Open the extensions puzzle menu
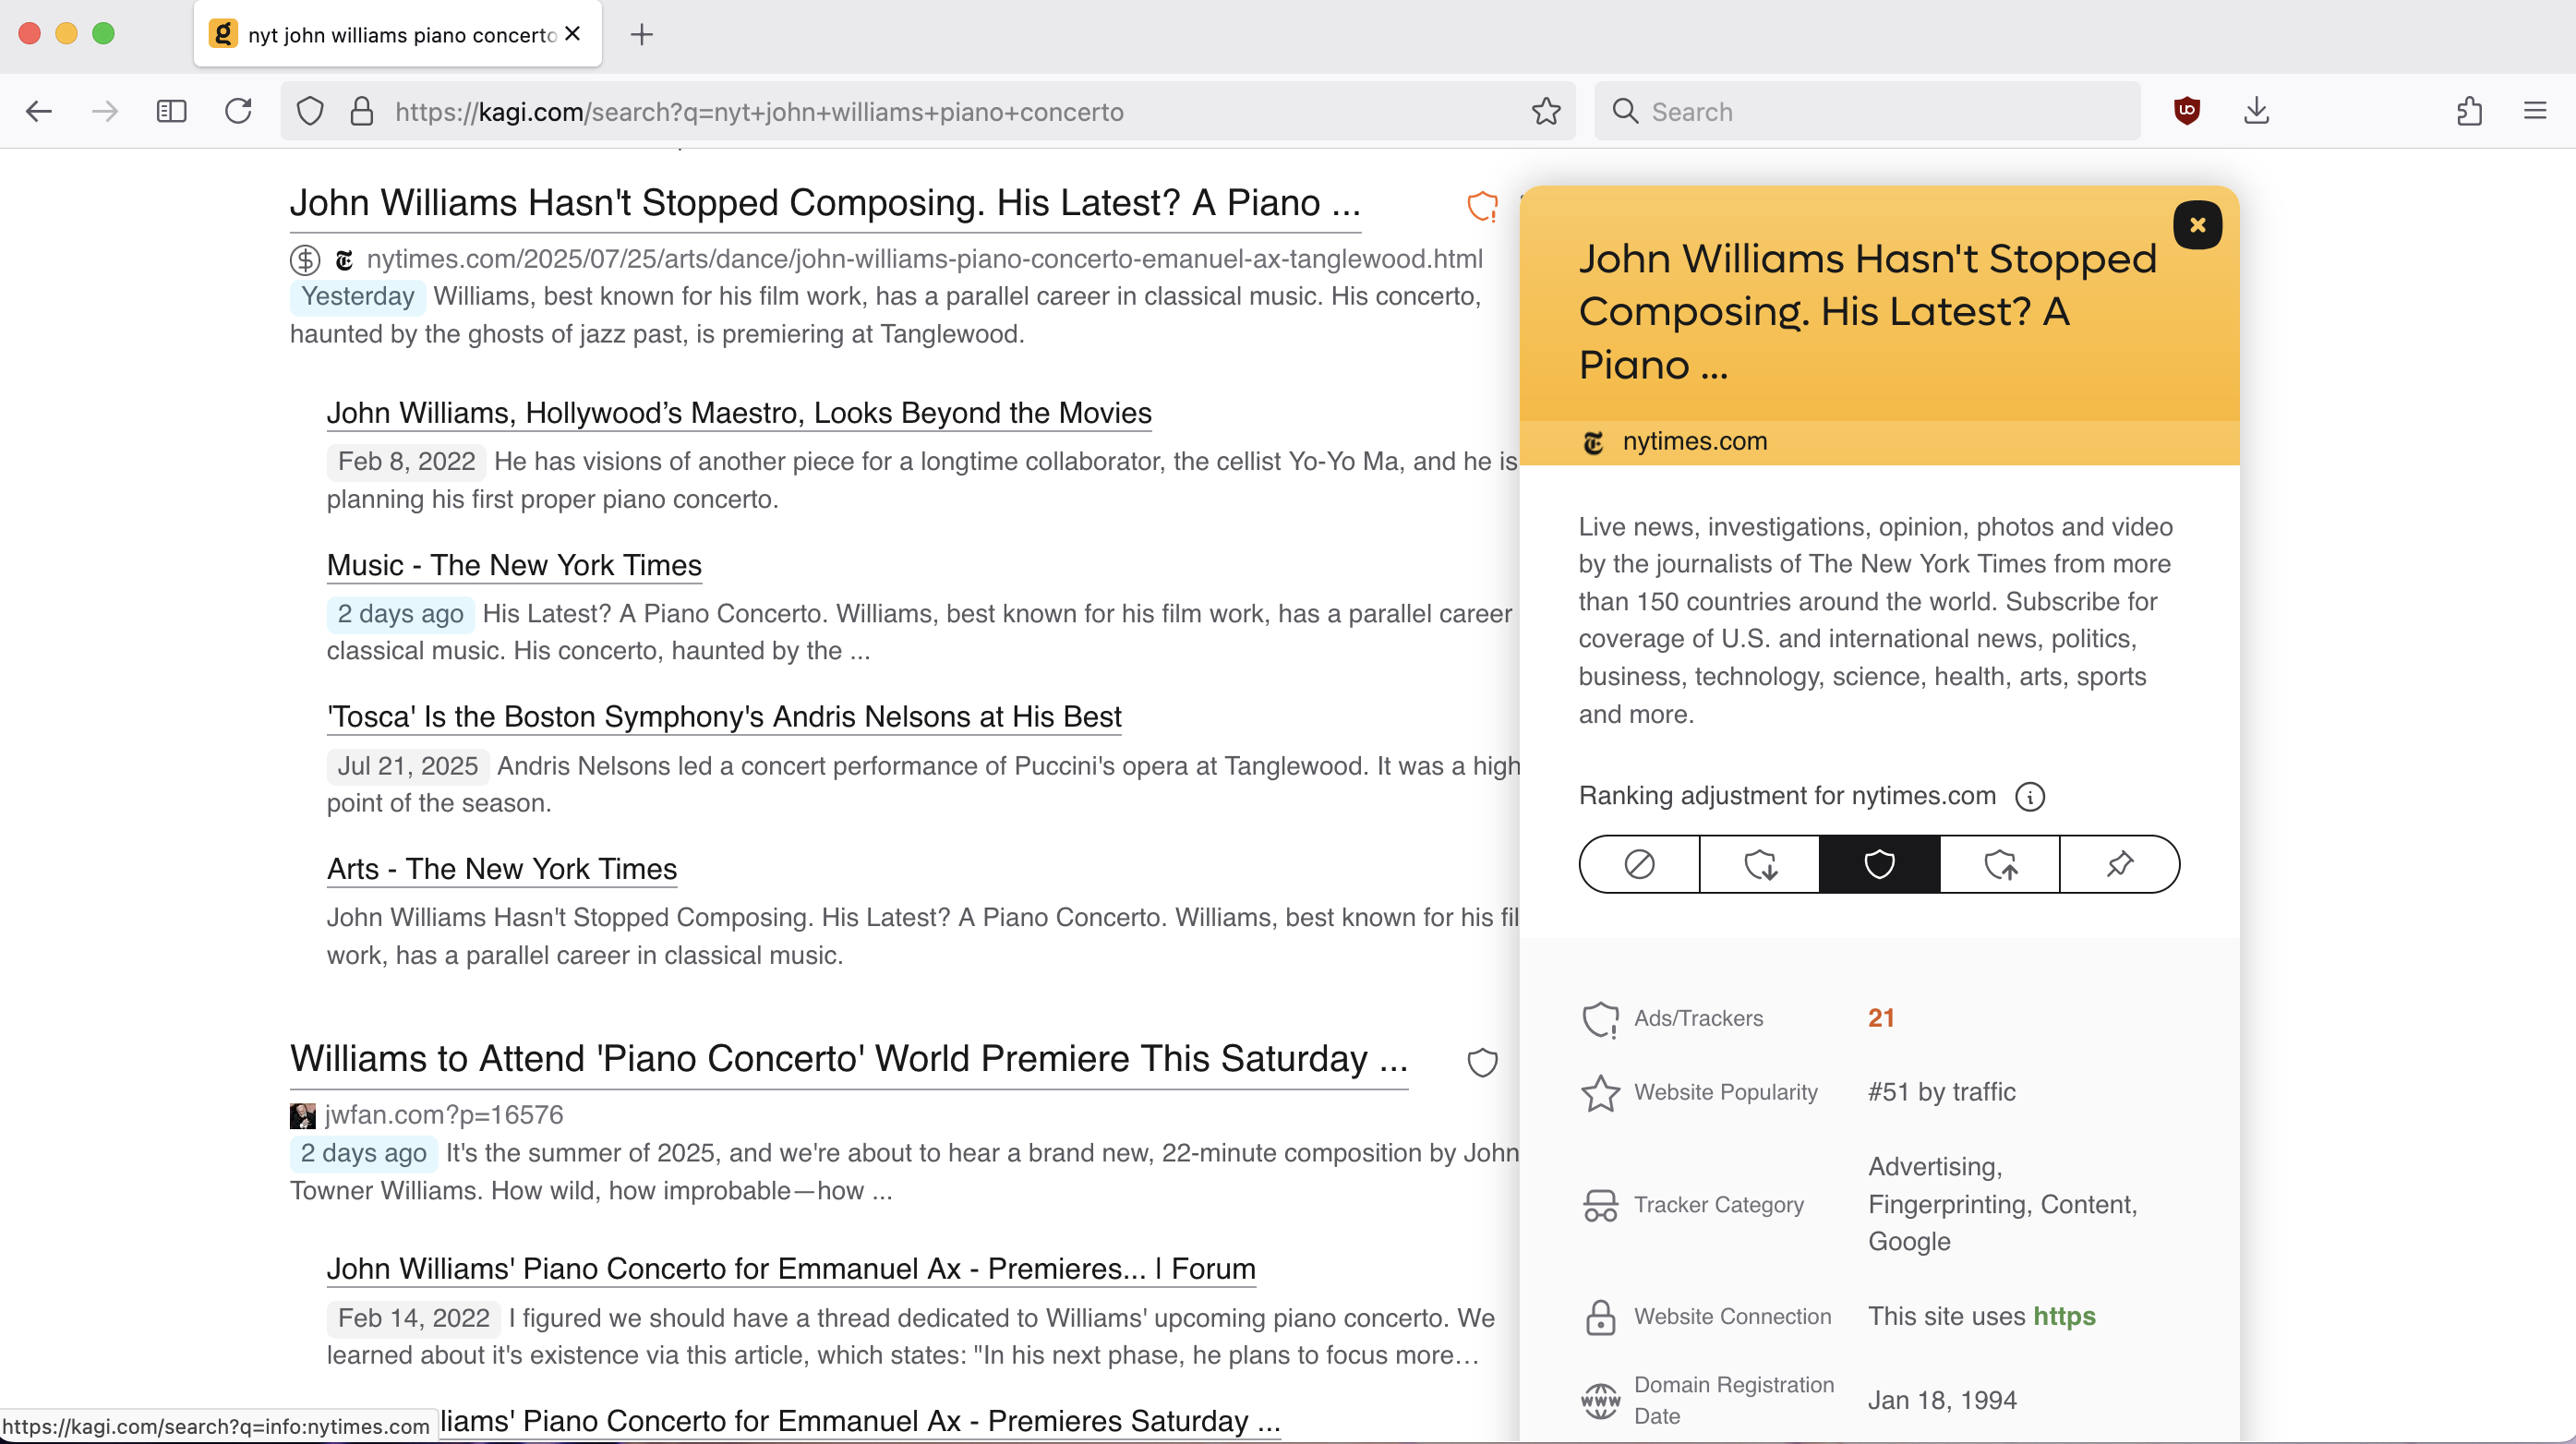 2469,111
